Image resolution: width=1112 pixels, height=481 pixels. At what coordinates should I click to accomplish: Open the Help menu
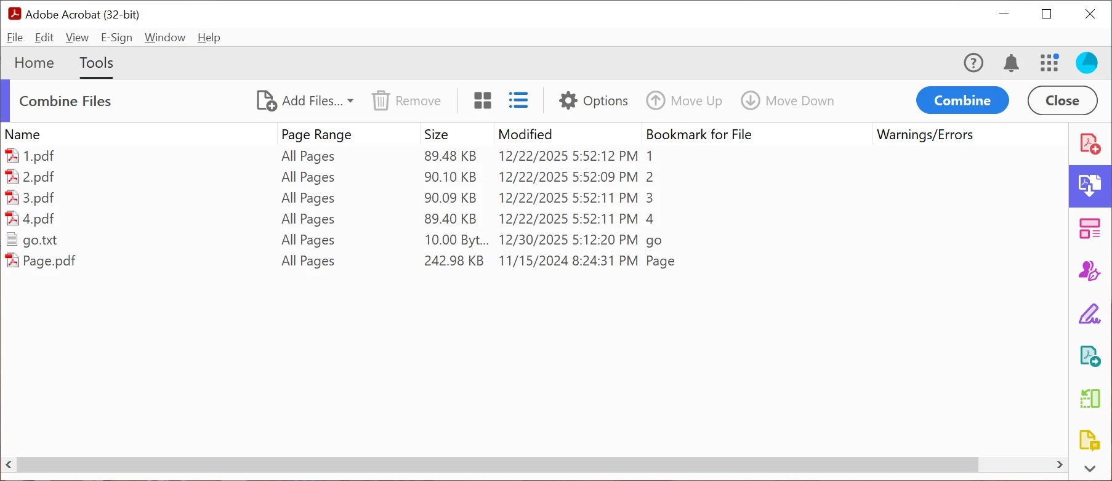209,38
